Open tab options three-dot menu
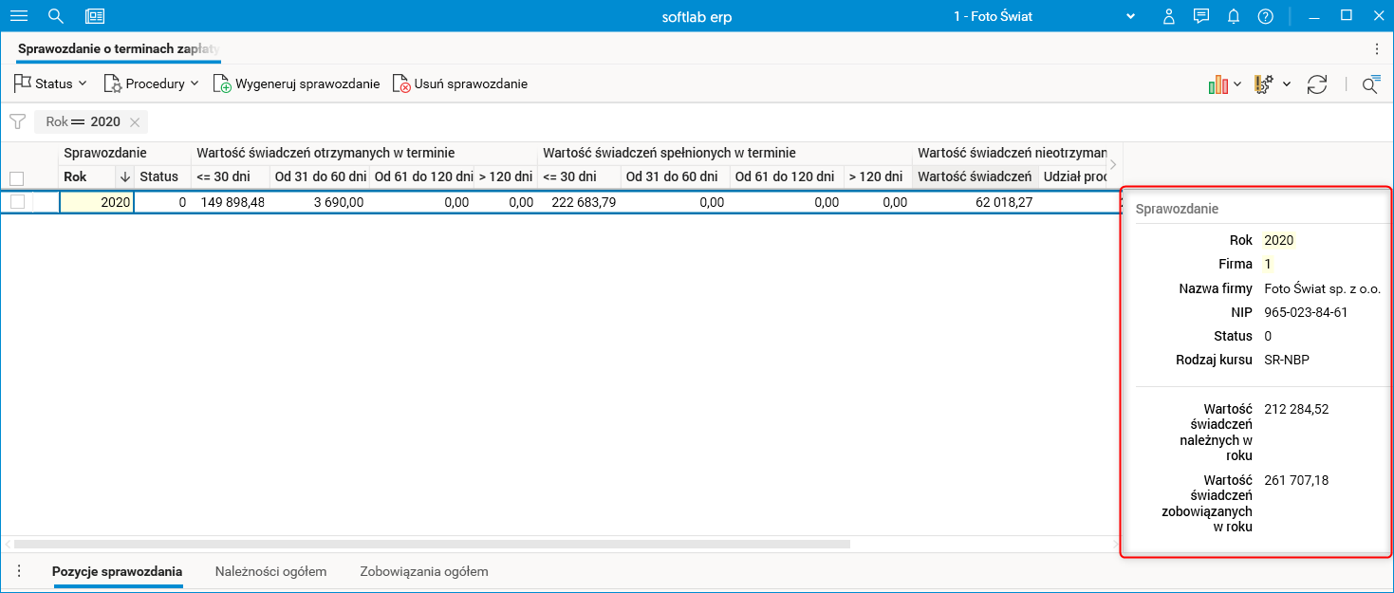1394x593 pixels. point(1377,48)
